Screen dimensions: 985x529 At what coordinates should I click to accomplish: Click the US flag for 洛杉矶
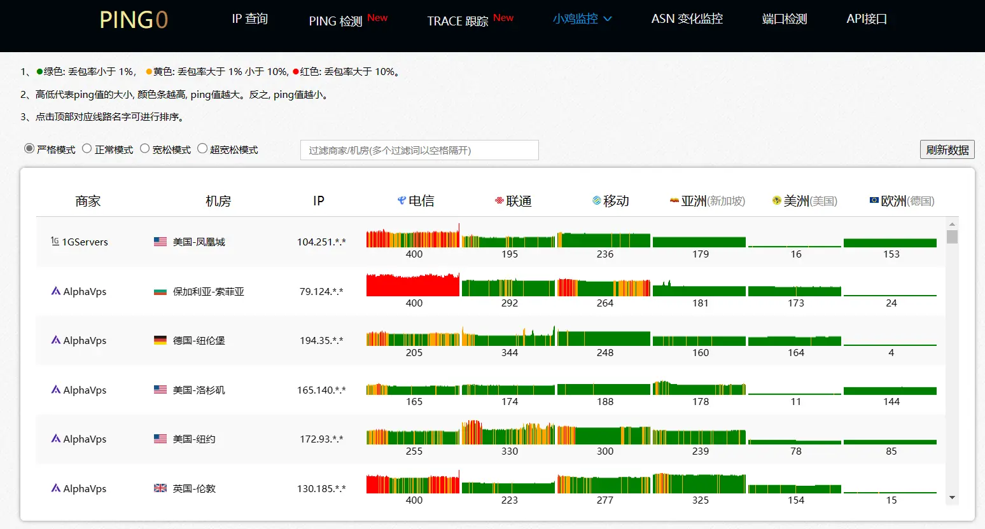pos(160,390)
